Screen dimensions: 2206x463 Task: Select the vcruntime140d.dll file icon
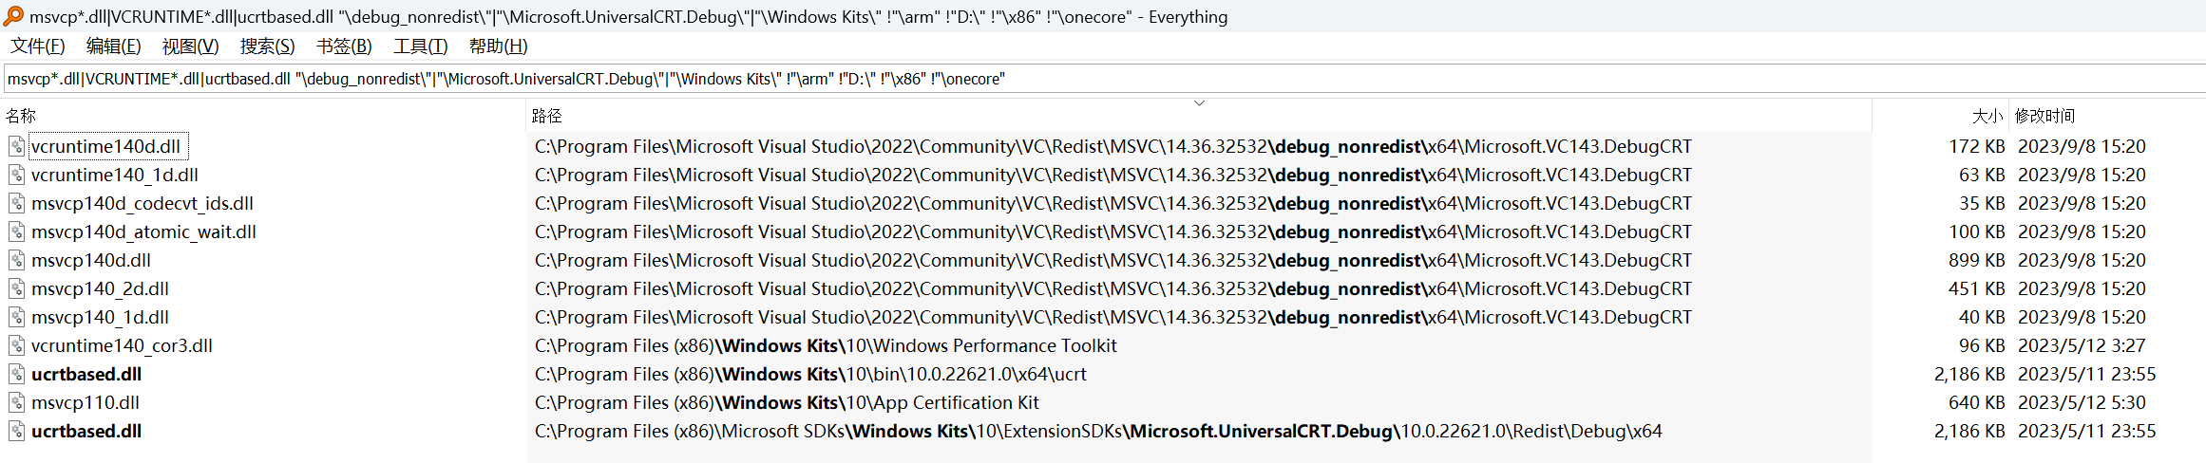click(16, 146)
